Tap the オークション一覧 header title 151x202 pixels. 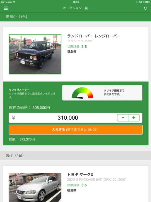tap(75, 8)
